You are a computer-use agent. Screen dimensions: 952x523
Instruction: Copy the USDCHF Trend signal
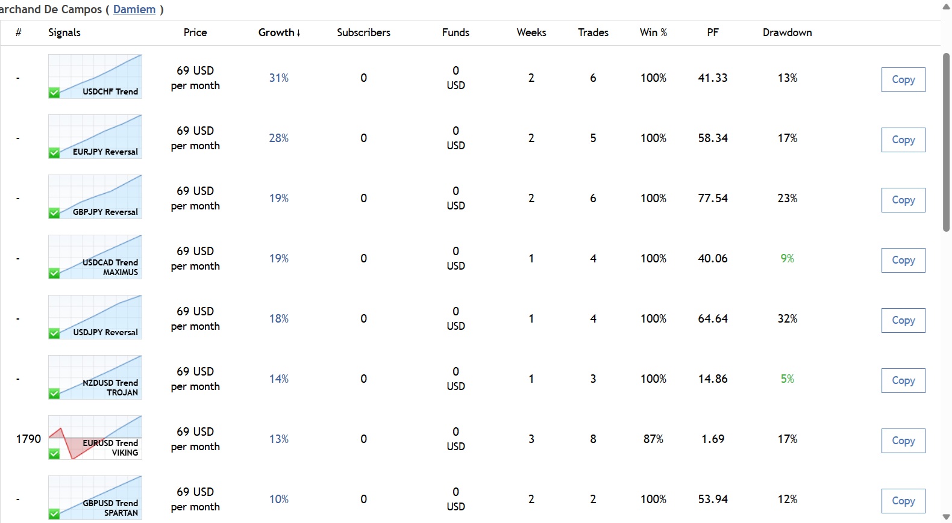903,79
